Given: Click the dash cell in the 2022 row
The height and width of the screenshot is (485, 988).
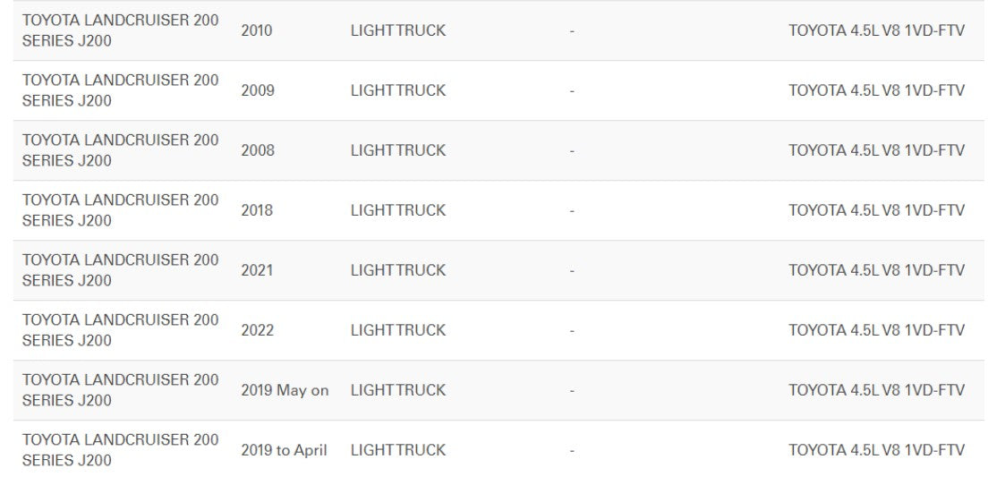Looking at the screenshot, I should [x=571, y=330].
